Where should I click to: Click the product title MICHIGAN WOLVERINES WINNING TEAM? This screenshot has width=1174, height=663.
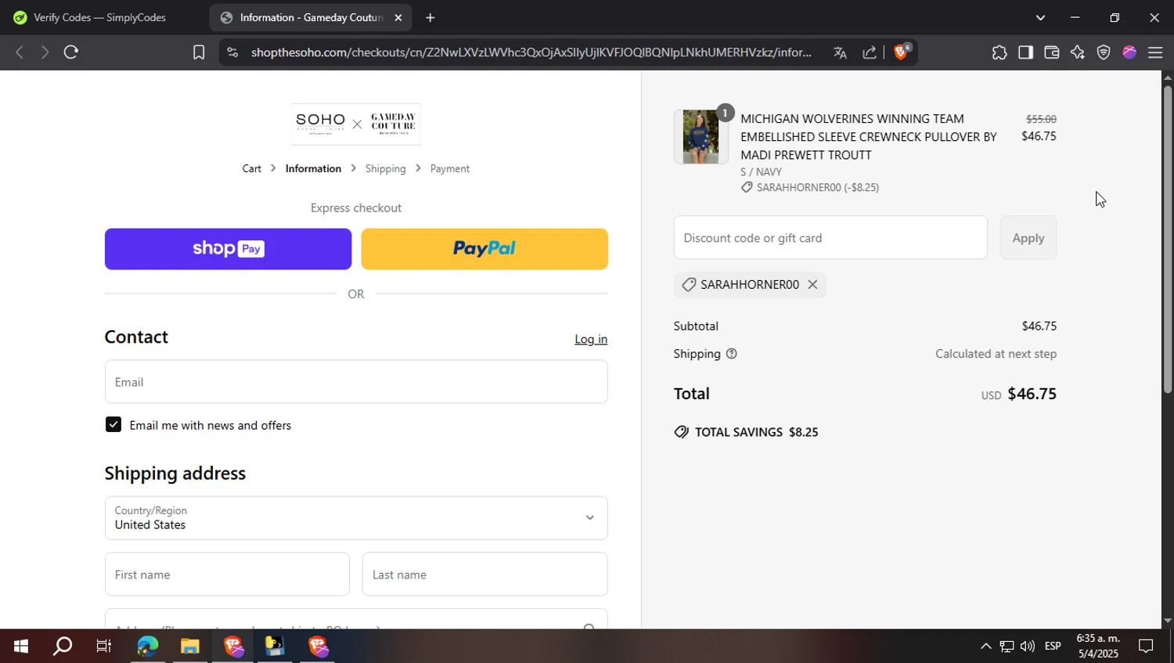coord(869,137)
